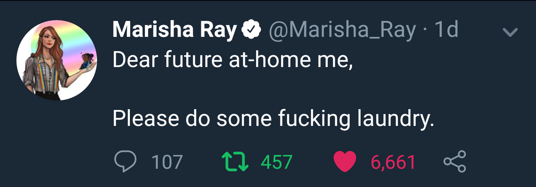Click the reply speech bubble icon
This screenshot has height=187, width=536.
[125, 162]
